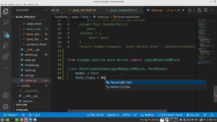Open Telegram from the taskbar
Image resolution: width=217 pixels, height=122 pixels.
point(26,120)
